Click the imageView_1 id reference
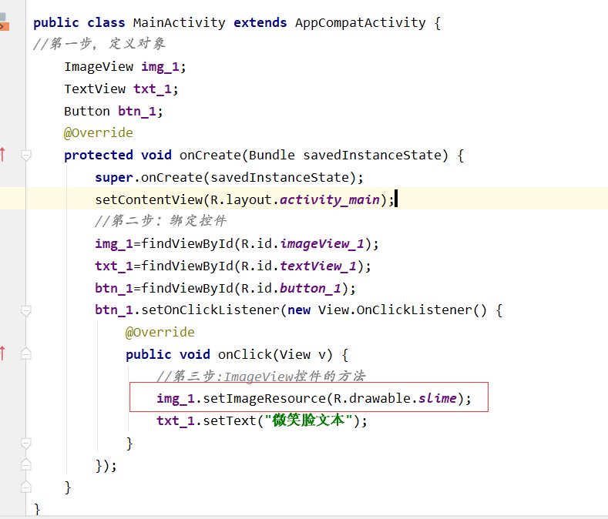 point(322,244)
